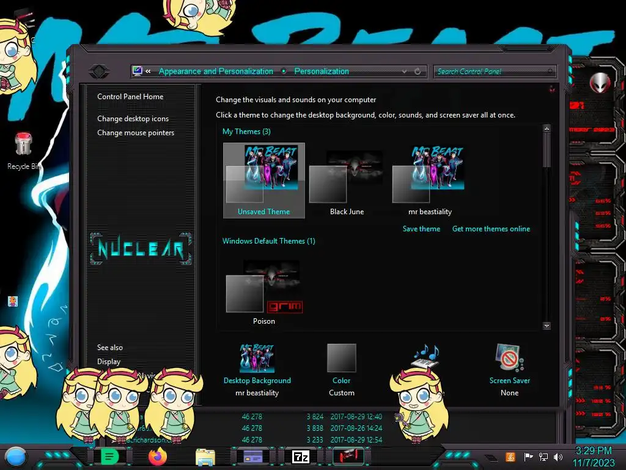Click the help icon near top right
The image size is (626, 470).
(x=552, y=89)
